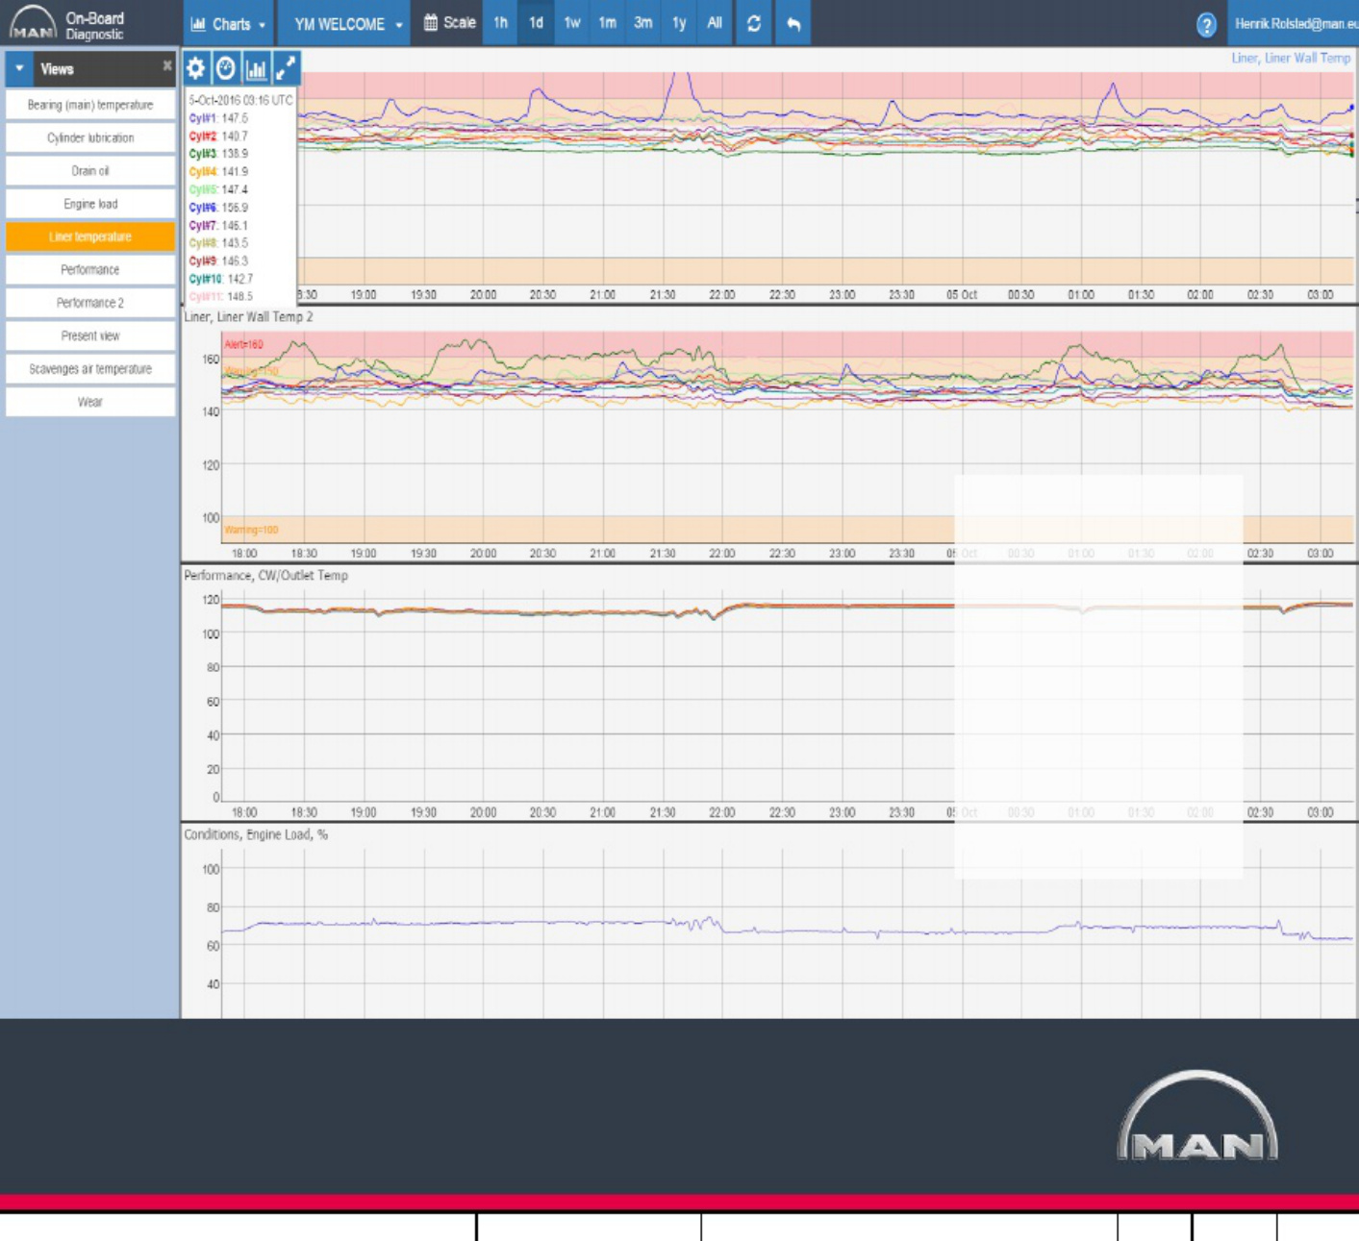Image resolution: width=1359 pixels, height=1241 pixels.
Task: Select the Liner temperature view
Action: click(x=90, y=236)
